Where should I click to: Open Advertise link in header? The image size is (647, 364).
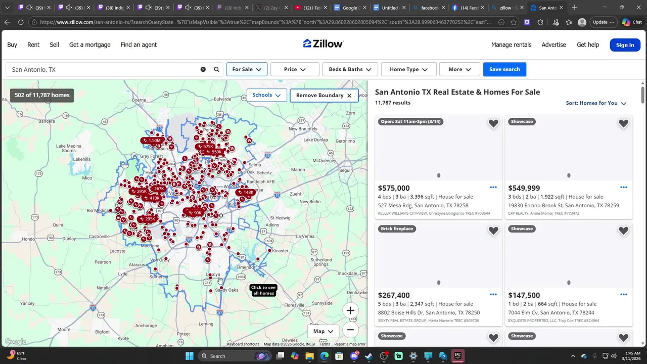[x=554, y=44]
